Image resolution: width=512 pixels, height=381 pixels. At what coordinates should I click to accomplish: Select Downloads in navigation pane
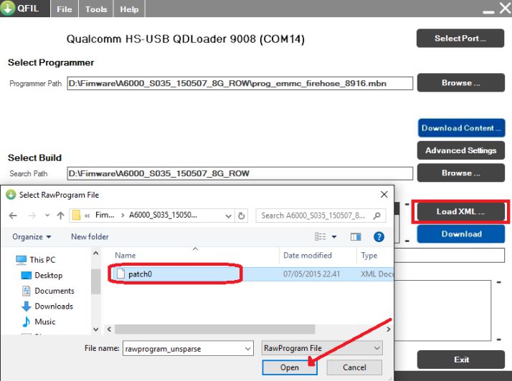[x=47, y=307]
